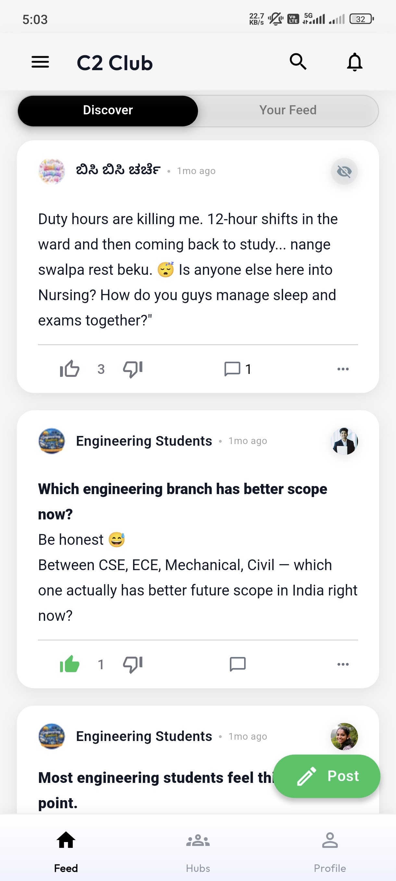Open the Engineering Students hub link

[x=144, y=441]
